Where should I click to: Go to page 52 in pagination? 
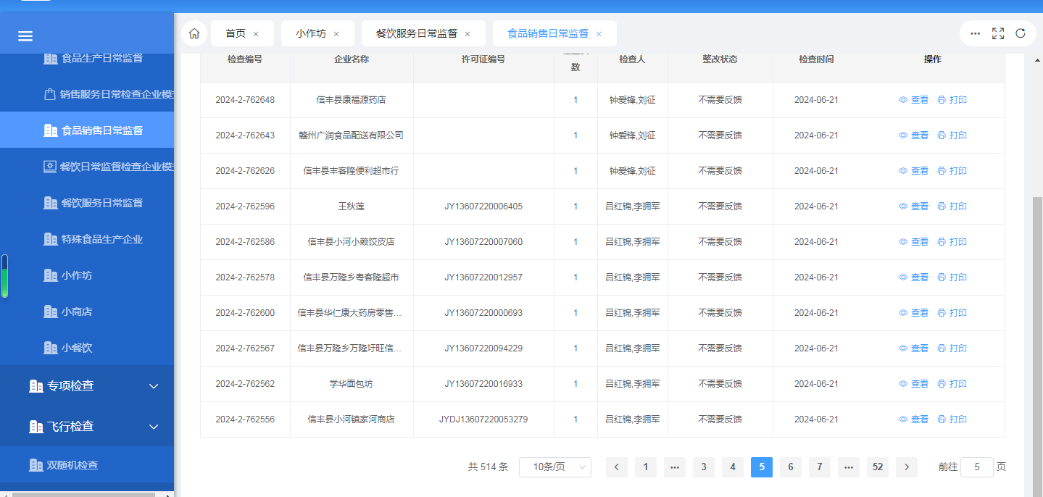point(878,467)
